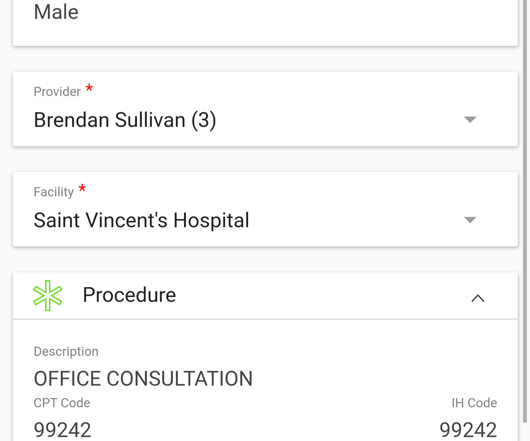Screen dimensions: 530x441
Task: Select the Brendan Sullivan (3) provider field
Action: click(x=265, y=109)
